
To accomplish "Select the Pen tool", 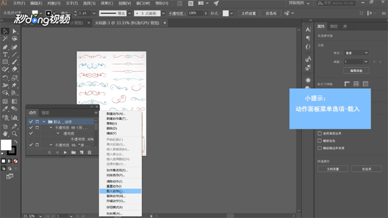I will [5, 47].
